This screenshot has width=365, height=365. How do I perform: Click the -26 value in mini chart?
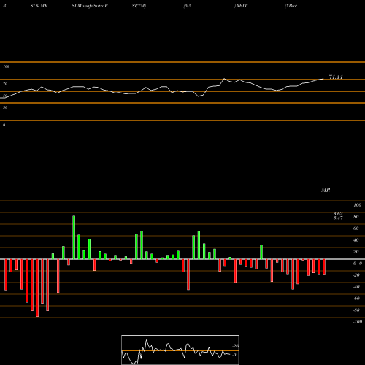[x=235, y=346]
